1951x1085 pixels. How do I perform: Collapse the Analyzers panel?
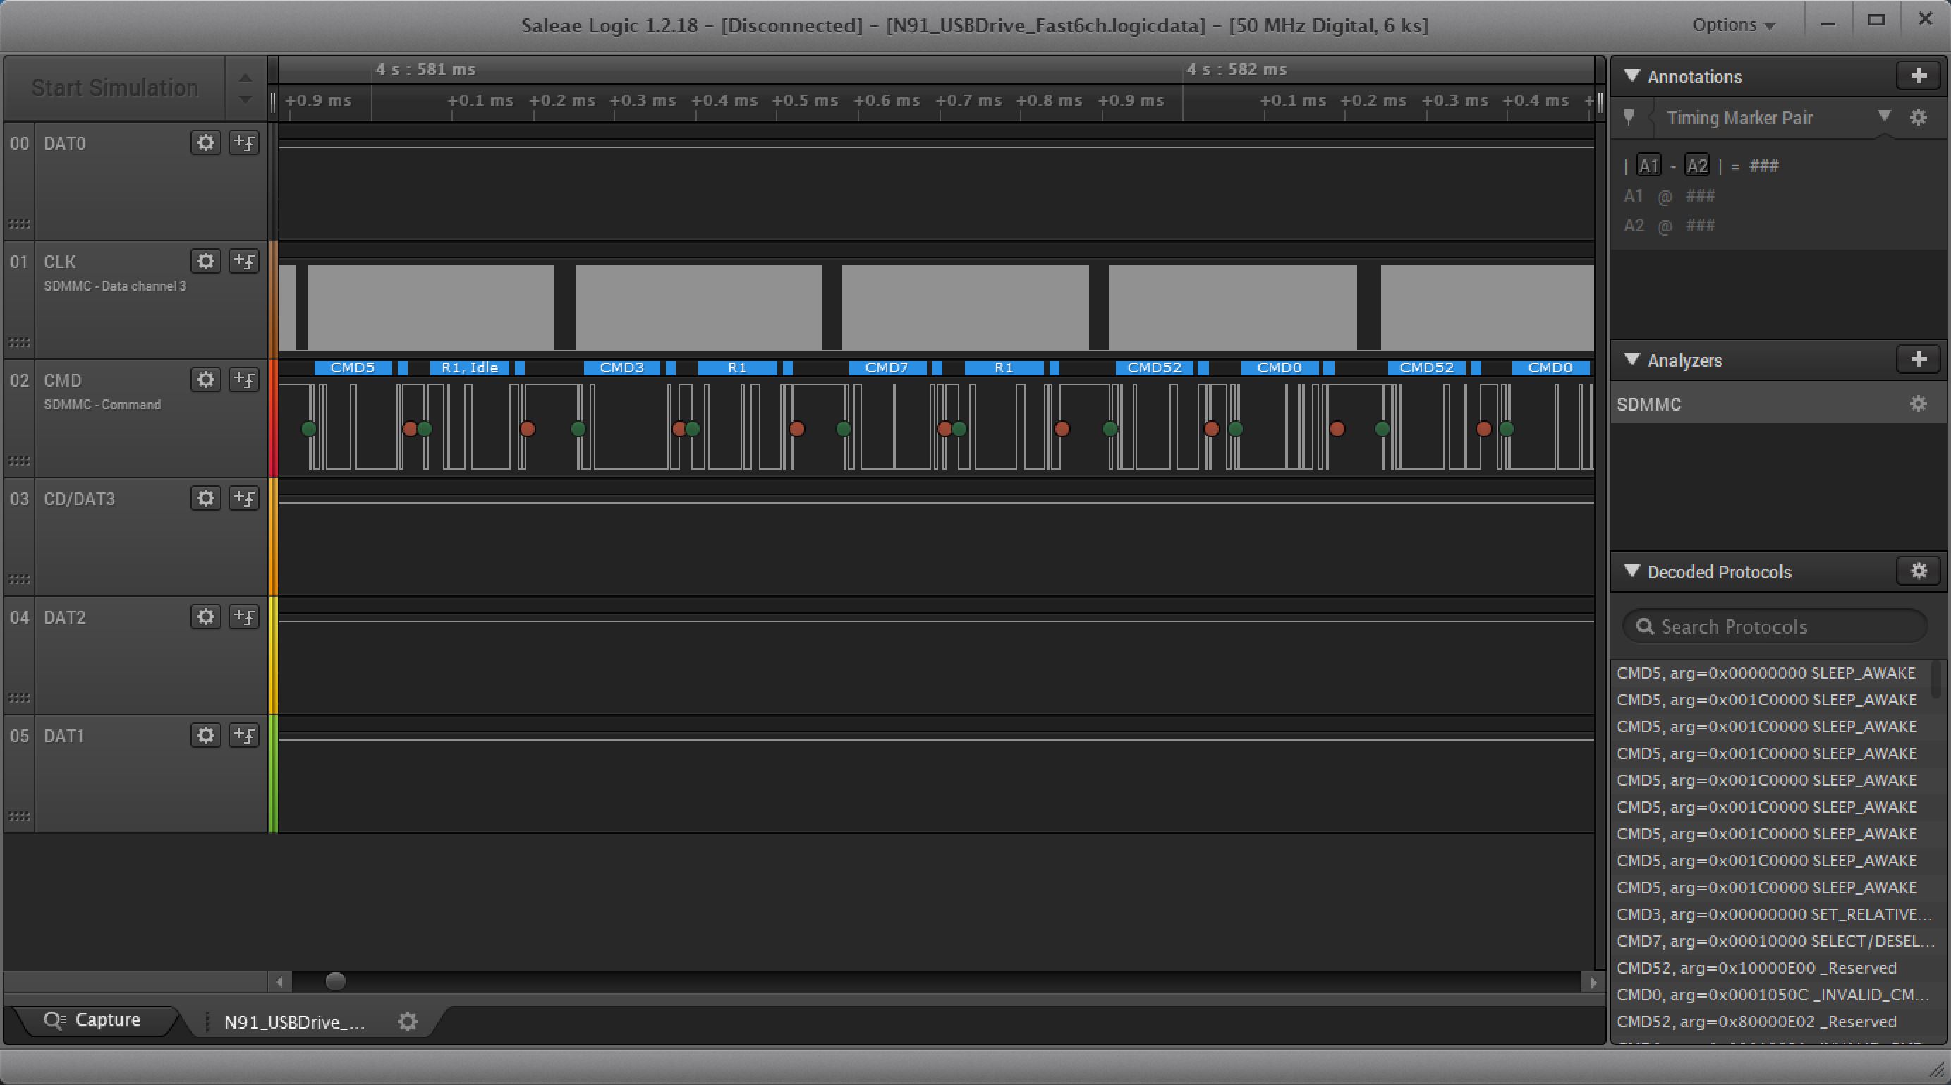[1633, 360]
